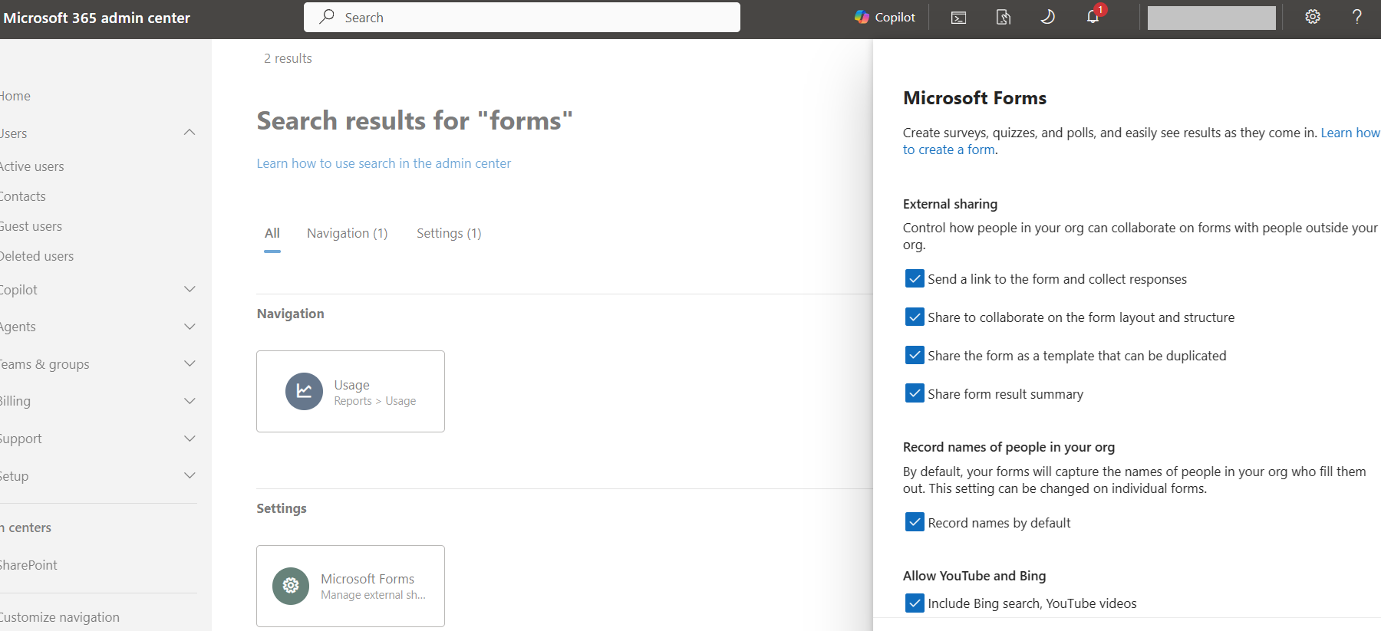Open Customize navigation link
1381x631 pixels.
[x=59, y=617]
